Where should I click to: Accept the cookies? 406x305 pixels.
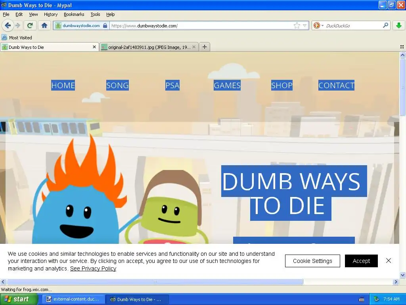(x=361, y=261)
